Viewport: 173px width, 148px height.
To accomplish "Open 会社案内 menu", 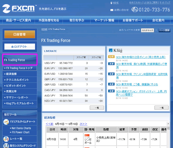I will tap(158, 20).
